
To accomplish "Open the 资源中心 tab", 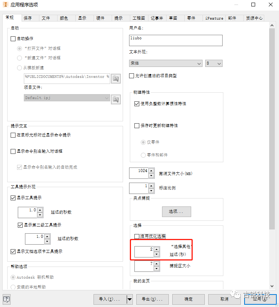I will [254, 18].
